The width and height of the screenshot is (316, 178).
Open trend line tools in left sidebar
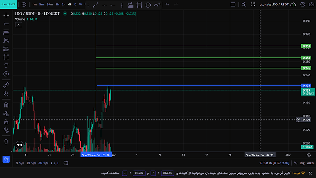pos(6,24)
